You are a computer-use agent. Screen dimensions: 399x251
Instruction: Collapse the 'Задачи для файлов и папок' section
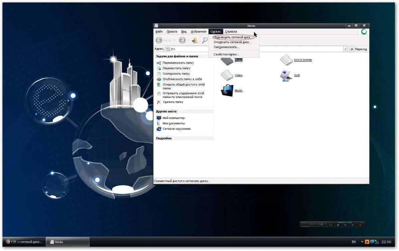[x=185, y=56]
